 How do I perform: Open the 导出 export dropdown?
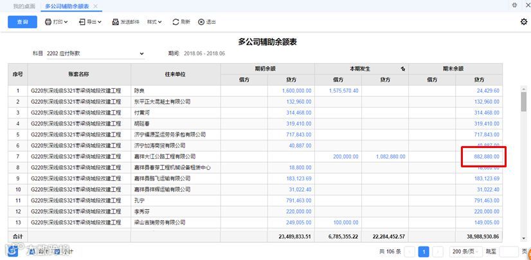(x=90, y=22)
